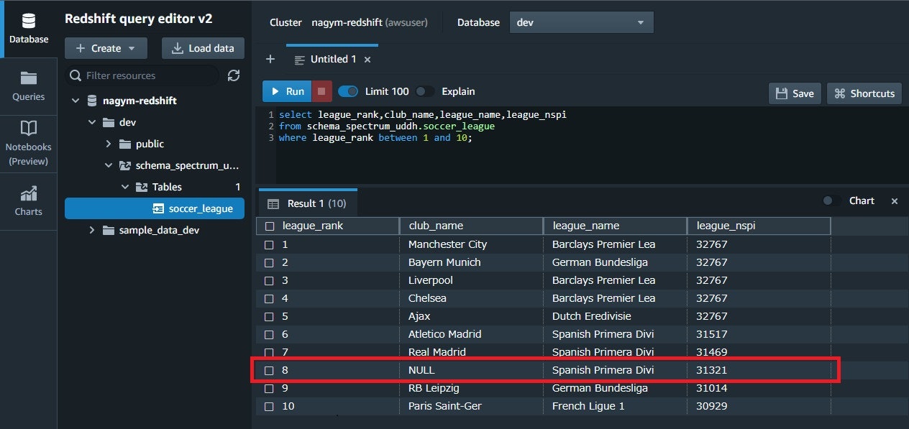
Task: Collapse the schema_spectrum_u... schema node
Action: pyautogui.click(x=109, y=165)
